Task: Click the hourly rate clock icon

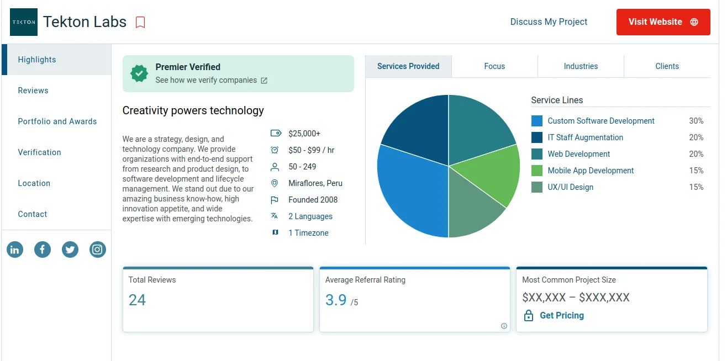Action: [275, 150]
